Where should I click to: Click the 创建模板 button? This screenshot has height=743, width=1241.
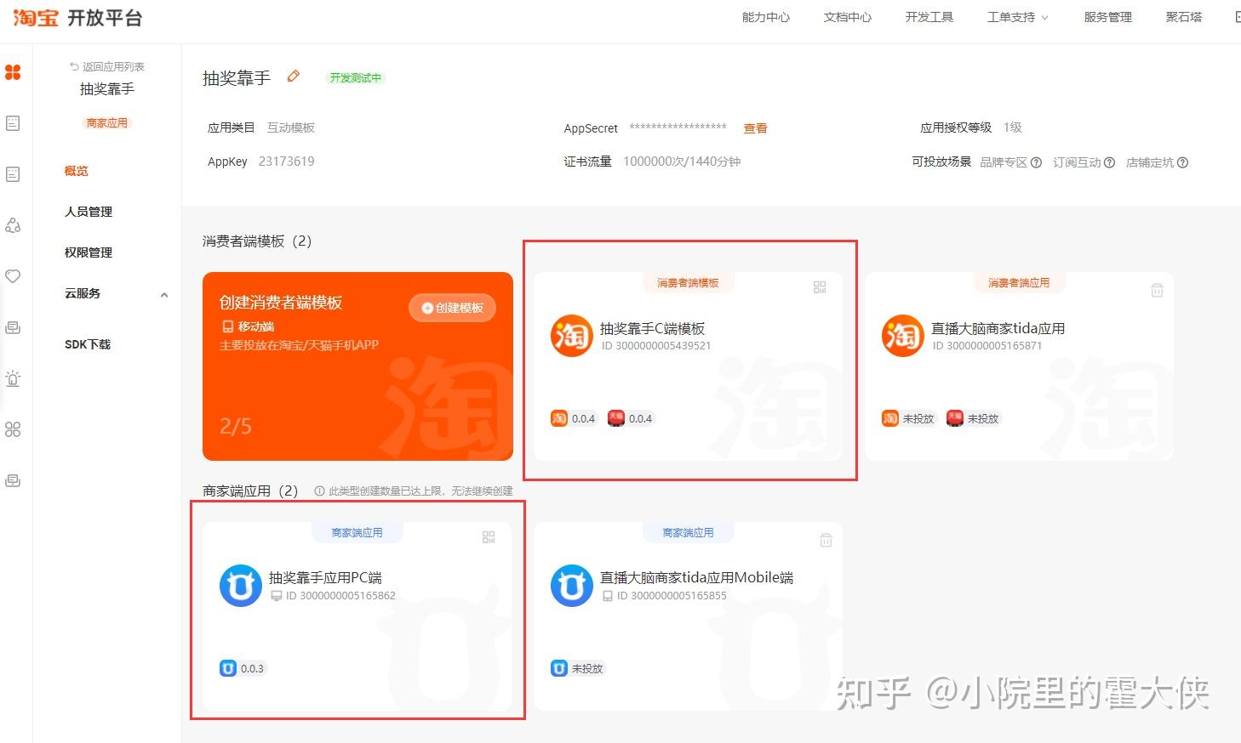[452, 308]
